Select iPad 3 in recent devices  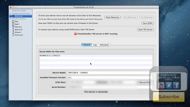[17, 24]
